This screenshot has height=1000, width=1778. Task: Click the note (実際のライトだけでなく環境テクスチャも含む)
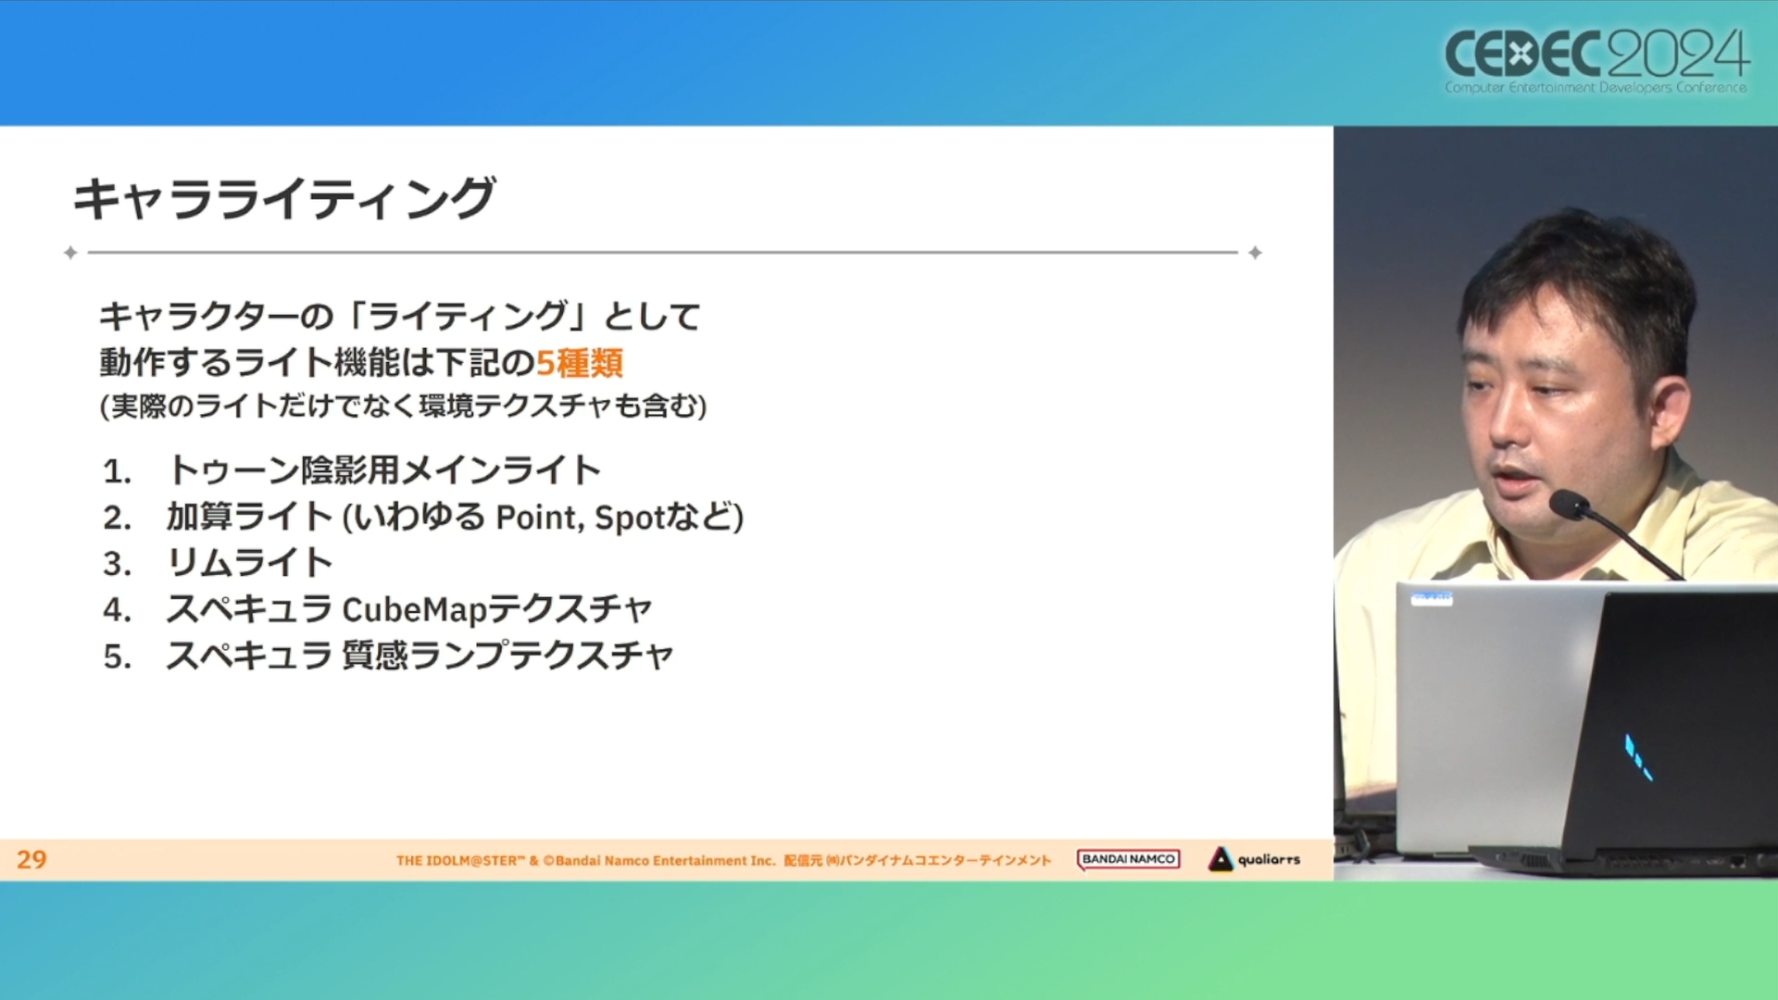pyautogui.click(x=403, y=406)
